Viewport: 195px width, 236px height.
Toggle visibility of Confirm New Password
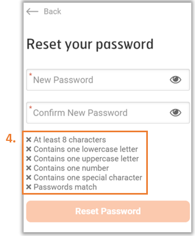(176, 112)
